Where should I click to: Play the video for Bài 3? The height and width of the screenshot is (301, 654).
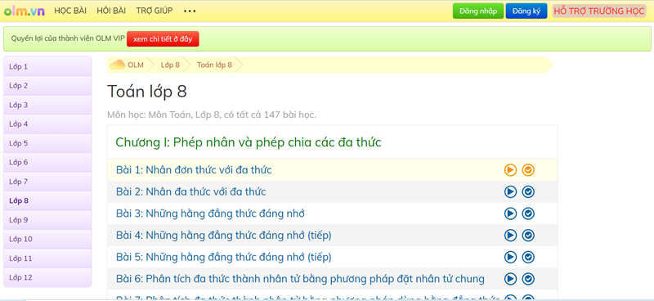[x=510, y=213]
